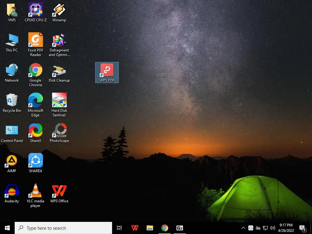Select the VM5 user folder icon
The height and width of the screenshot is (234, 312).
[x=12, y=12]
